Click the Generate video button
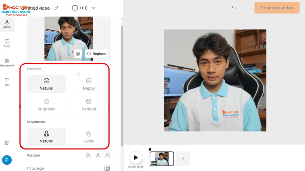Viewport: 305px width, 171px height. [x=277, y=8]
